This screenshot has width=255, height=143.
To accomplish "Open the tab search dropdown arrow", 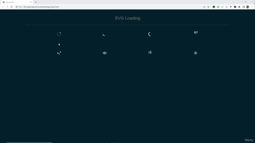I will [x=233, y=2].
